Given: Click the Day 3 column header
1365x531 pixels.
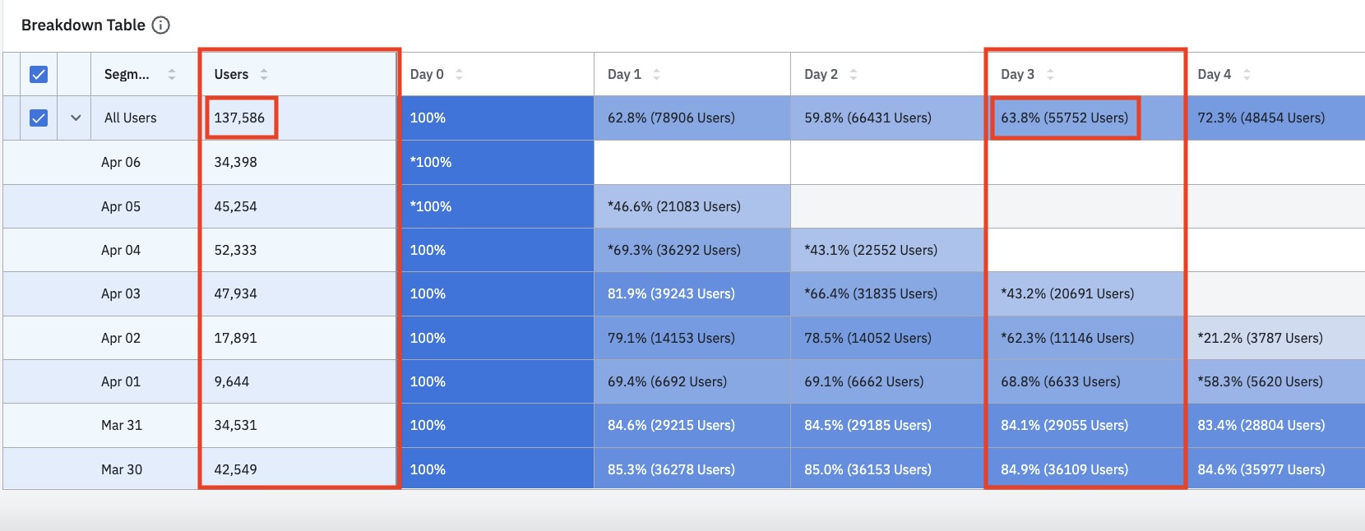Looking at the screenshot, I should pyautogui.click(x=1017, y=75).
